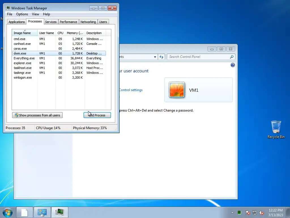Screen dimensions: 290x218
Task: Open the blank document taskbar icon
Action: click(x=25, y=212)
